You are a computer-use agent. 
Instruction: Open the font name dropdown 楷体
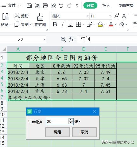click(88, 16)
